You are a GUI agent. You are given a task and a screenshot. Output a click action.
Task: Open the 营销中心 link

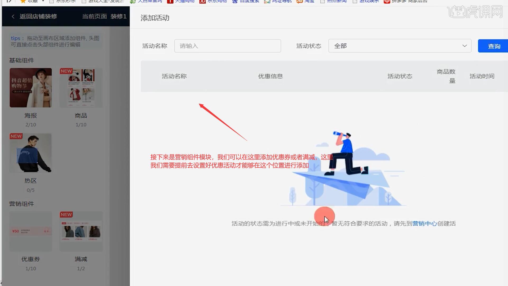tap(424, 224)
